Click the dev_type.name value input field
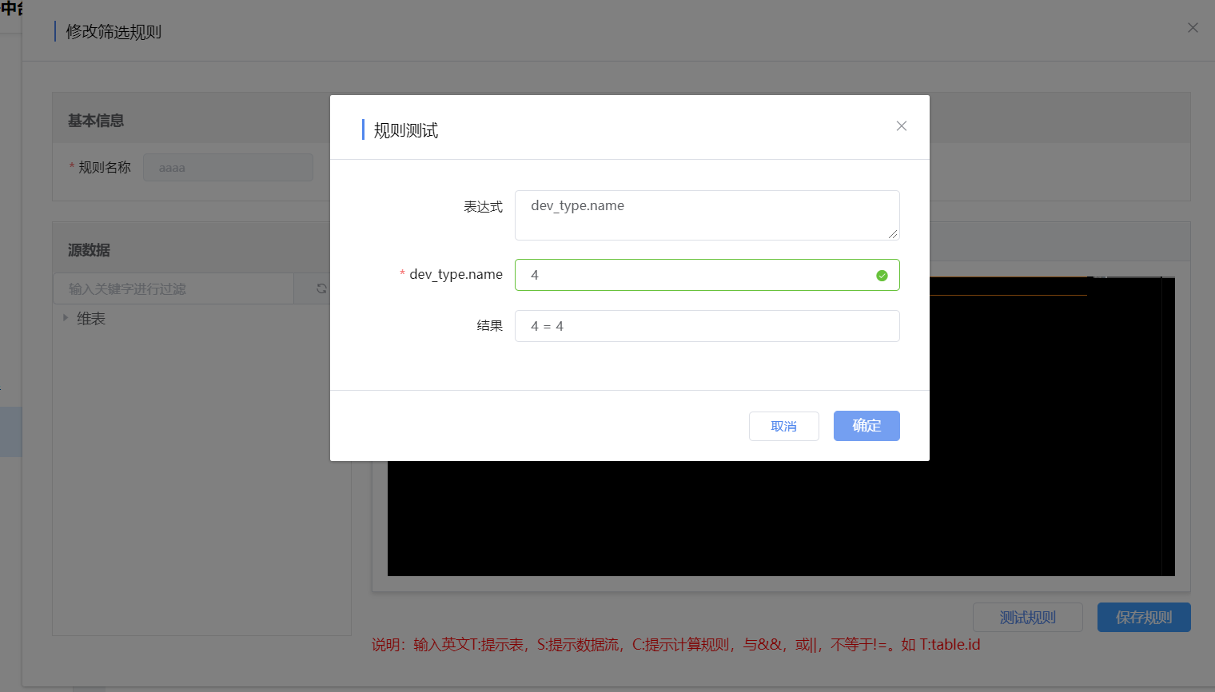Screen dimensions: 1215x692 [x=707, y=275]
